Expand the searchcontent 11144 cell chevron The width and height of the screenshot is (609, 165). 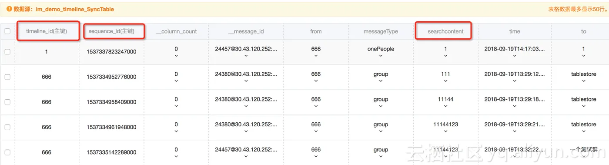pos(445,106)
